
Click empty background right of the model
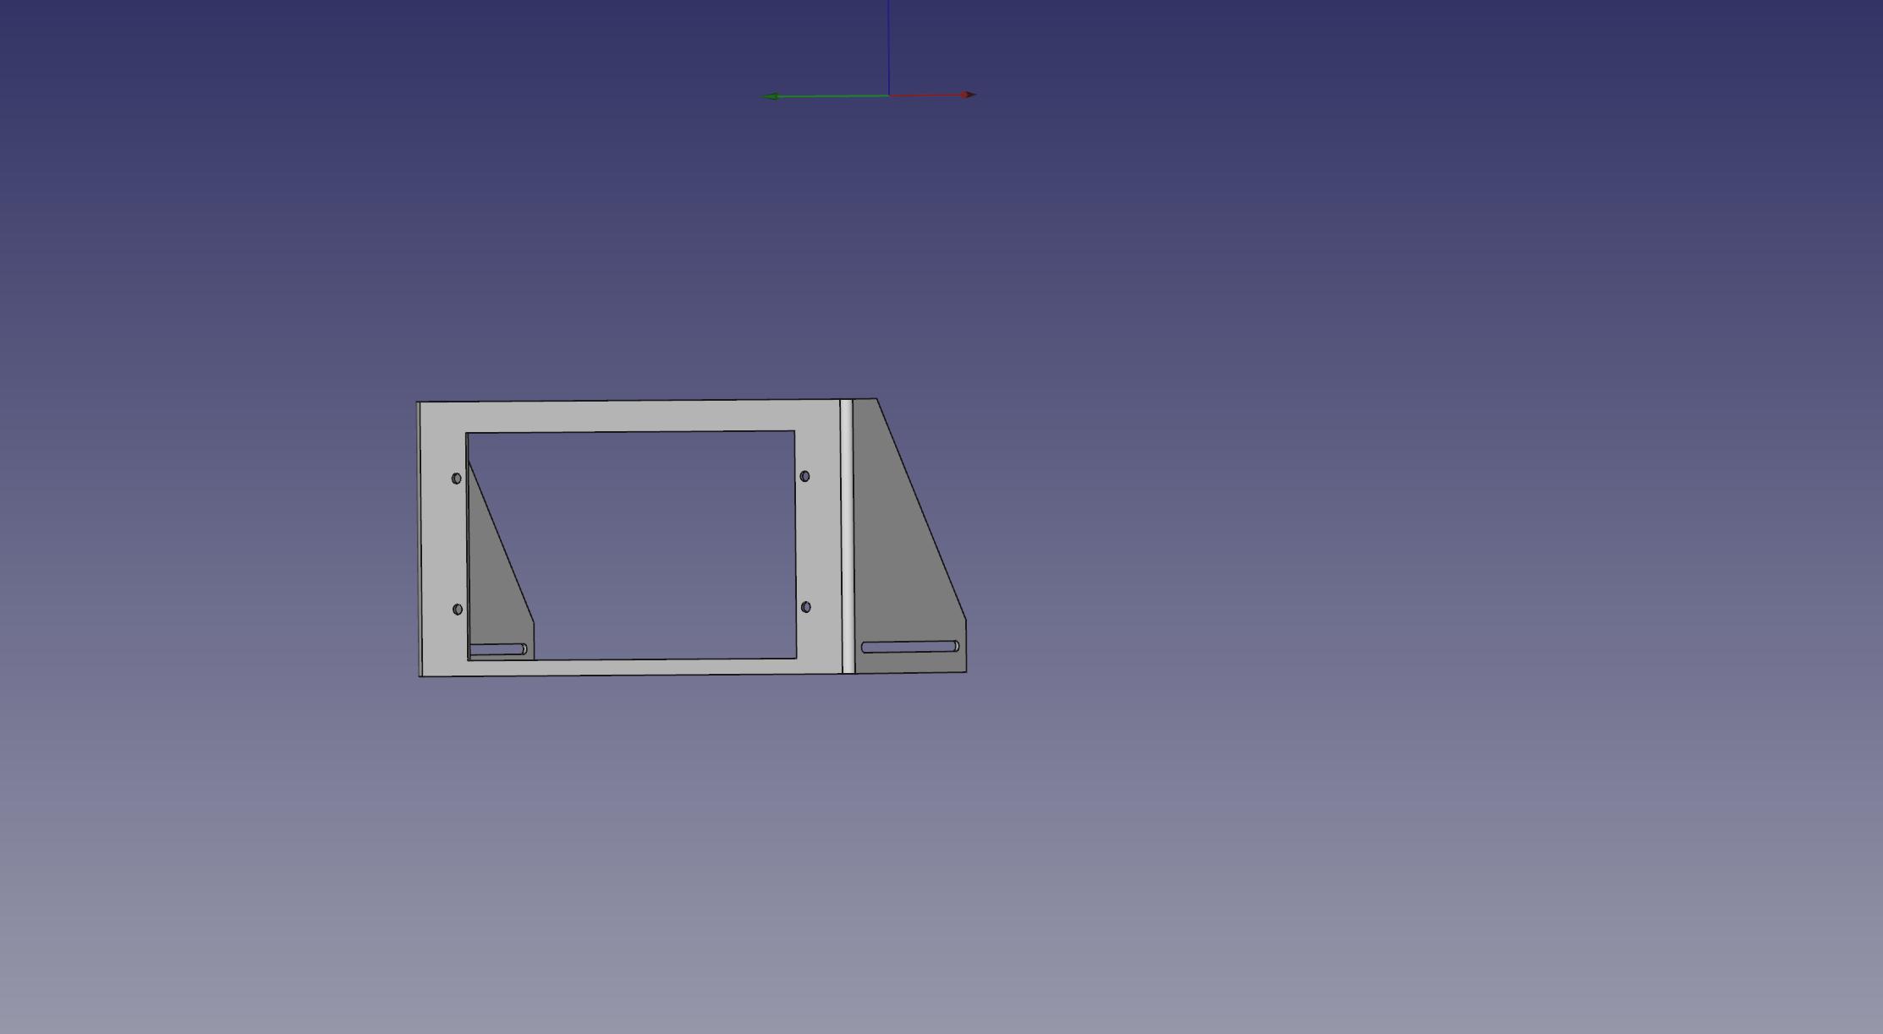pyautogui.click(x=1353, y=541)
